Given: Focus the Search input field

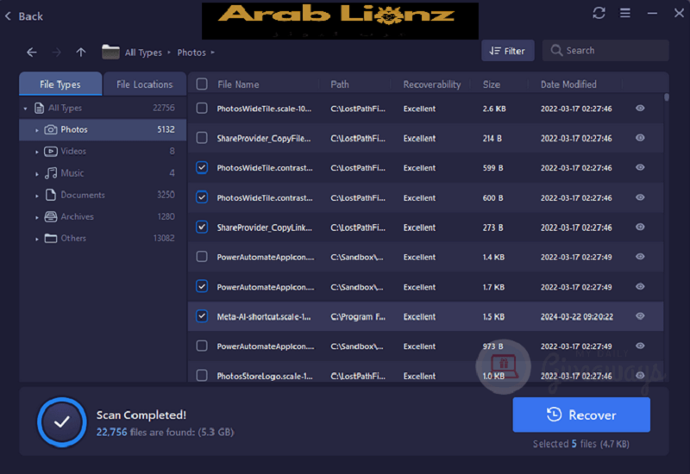Looking at the screenshot, I should pyautogui.click(x=605, y=51).
